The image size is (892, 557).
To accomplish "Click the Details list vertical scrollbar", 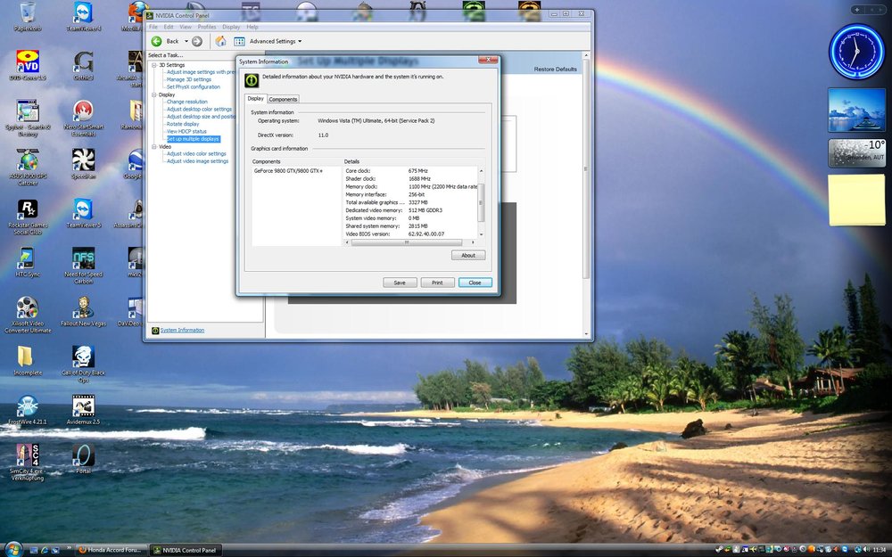I will click(483, 201).
